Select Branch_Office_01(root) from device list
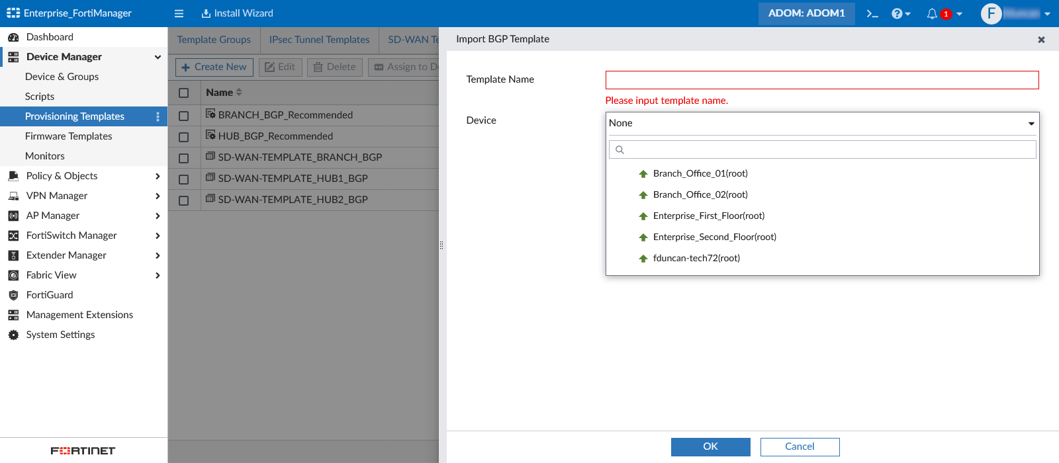Image resolution: width=1059 pixels, height=463 pixels. click(x=700, y=173)
